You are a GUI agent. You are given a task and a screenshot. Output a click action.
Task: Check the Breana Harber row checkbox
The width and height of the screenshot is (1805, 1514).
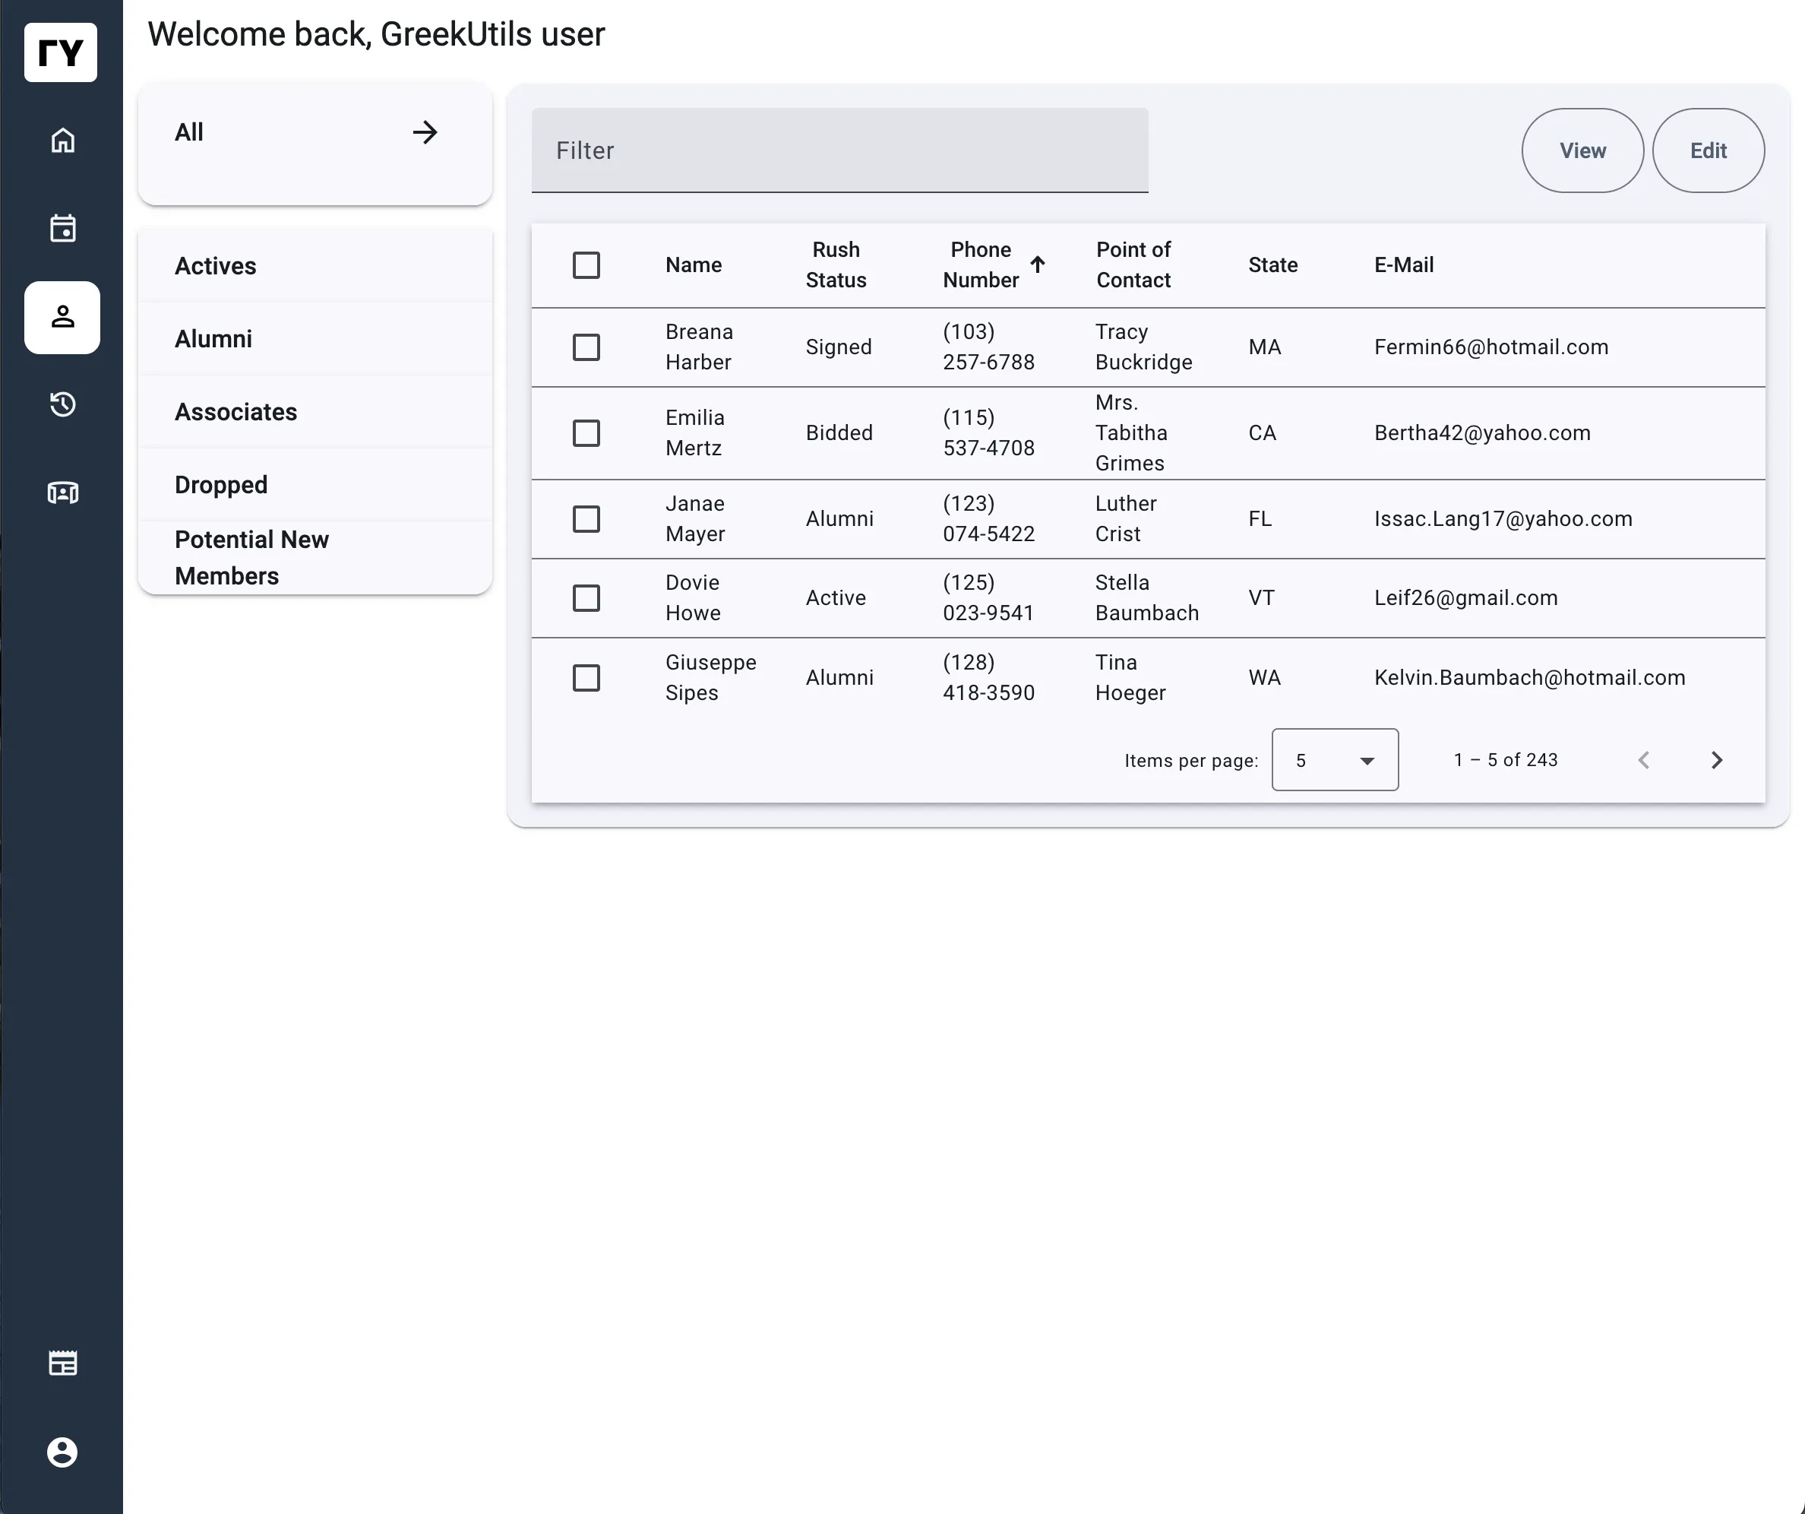tap(586, 347)
